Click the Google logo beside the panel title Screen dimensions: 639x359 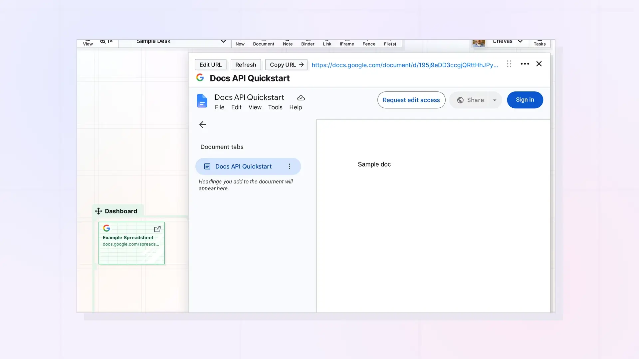coord(200,77)
